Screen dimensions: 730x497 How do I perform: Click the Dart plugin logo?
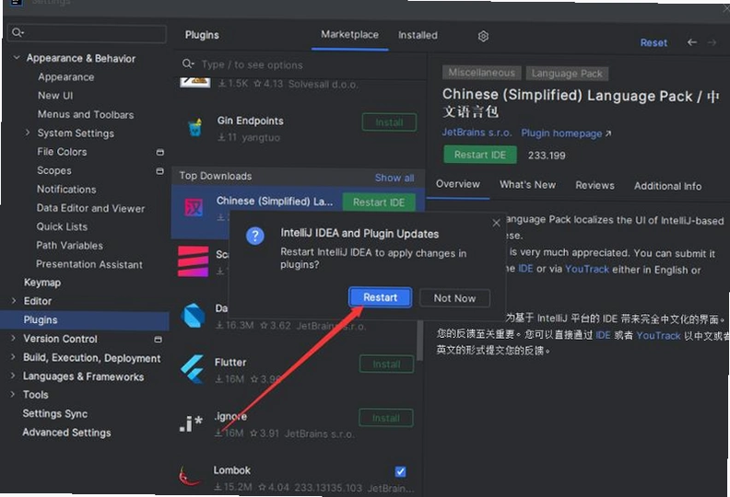[193, 315]
